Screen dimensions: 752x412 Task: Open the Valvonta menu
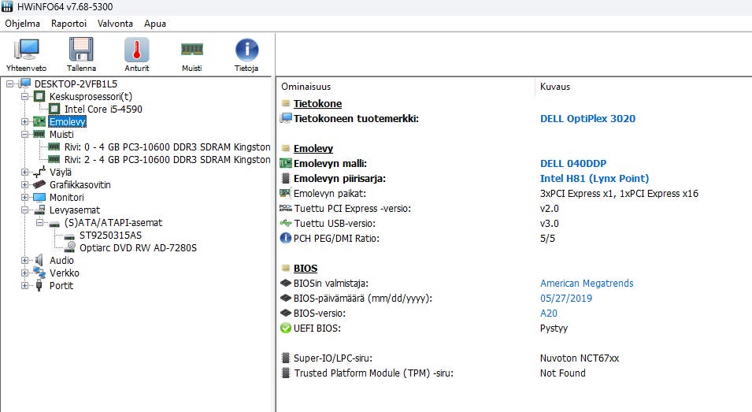115,24
